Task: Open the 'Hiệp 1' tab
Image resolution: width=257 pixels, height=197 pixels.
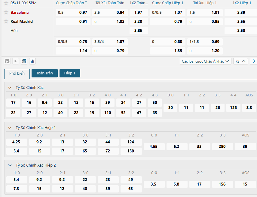Action: [70, 73]
